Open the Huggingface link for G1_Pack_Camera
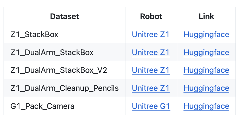241x120 pixels. (x=206, y=106)
